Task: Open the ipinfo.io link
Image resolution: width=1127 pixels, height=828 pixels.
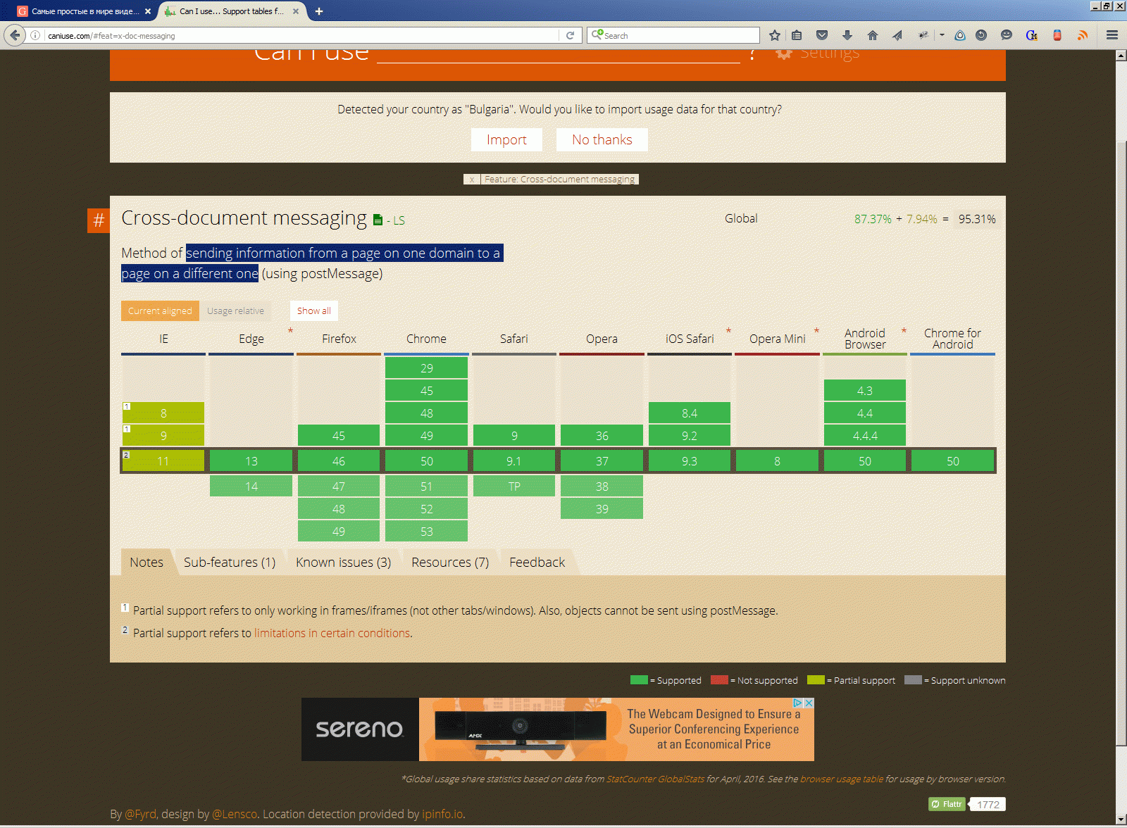Action: pos(442,814)
